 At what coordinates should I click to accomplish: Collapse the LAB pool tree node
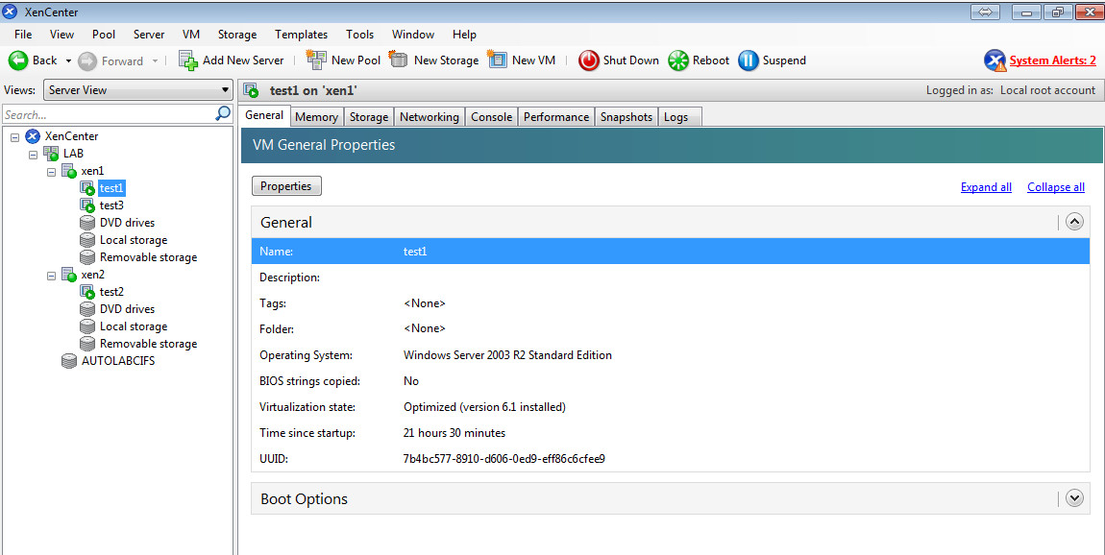point(34,155)
